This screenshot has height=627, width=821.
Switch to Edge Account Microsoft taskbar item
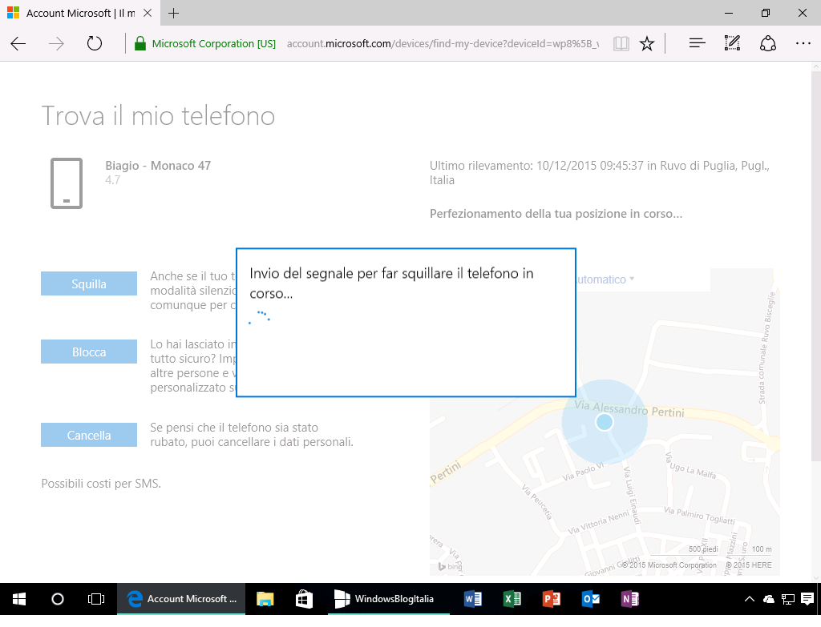point(182,599)
